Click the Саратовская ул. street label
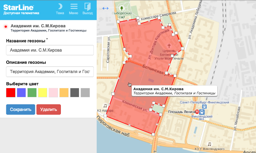256x153 pixels. [x=108, y=49]
